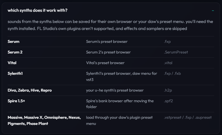
Task: Click the Serum 2 table entry
Action: pos(15,52)
